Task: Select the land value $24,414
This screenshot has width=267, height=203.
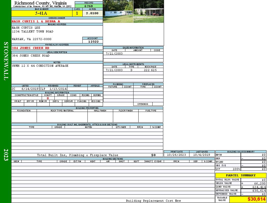Action: (x=259, y=187)
